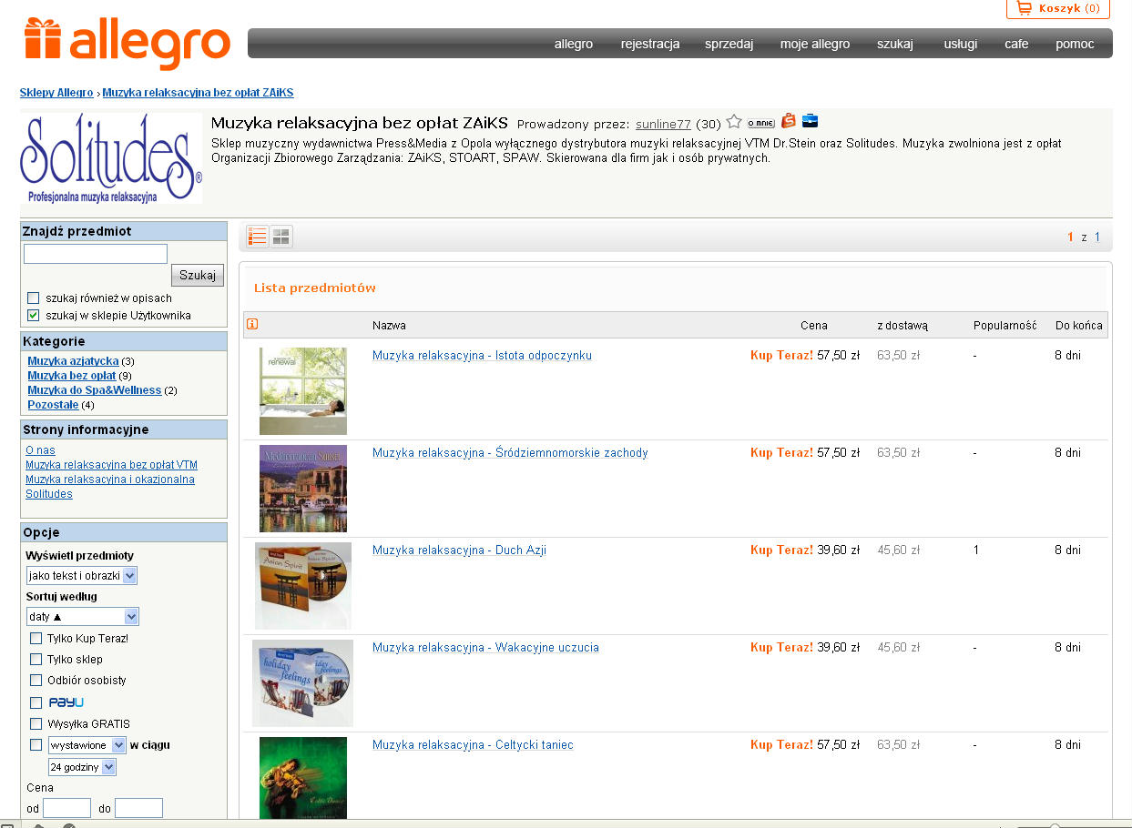Click the 'od' minimum price field
This screenshot has height=828, width=1132.
point(67,808)
